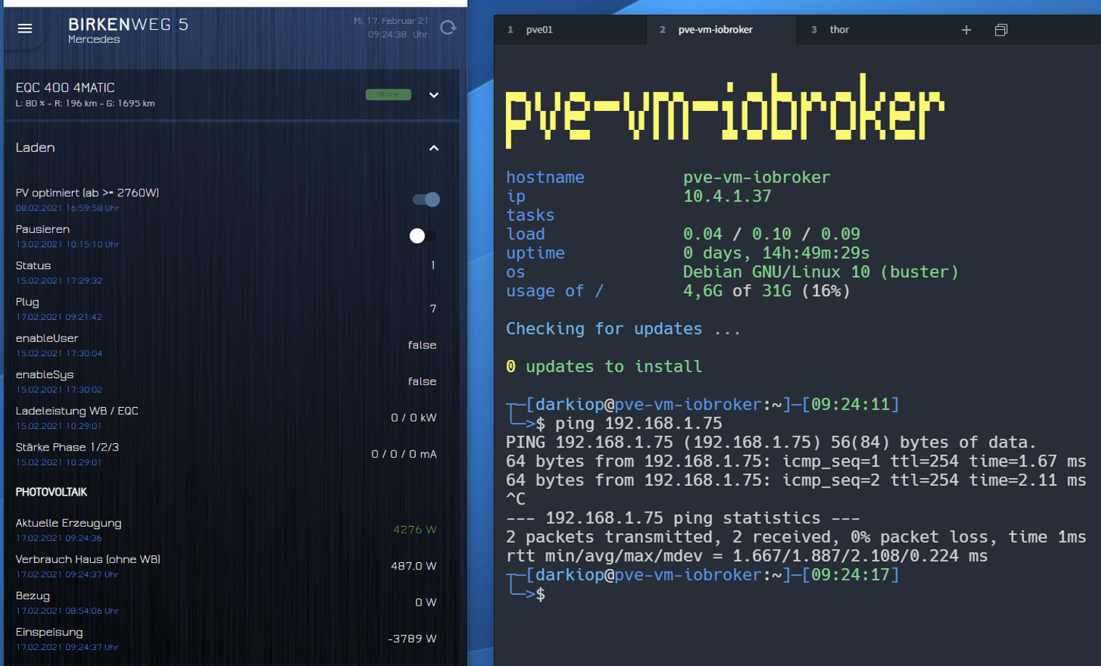Image resolution: width=1101 pixels, height=666 pixels.
Task: Click the BIRKENWEG 5 title
Action: point(128,25)
